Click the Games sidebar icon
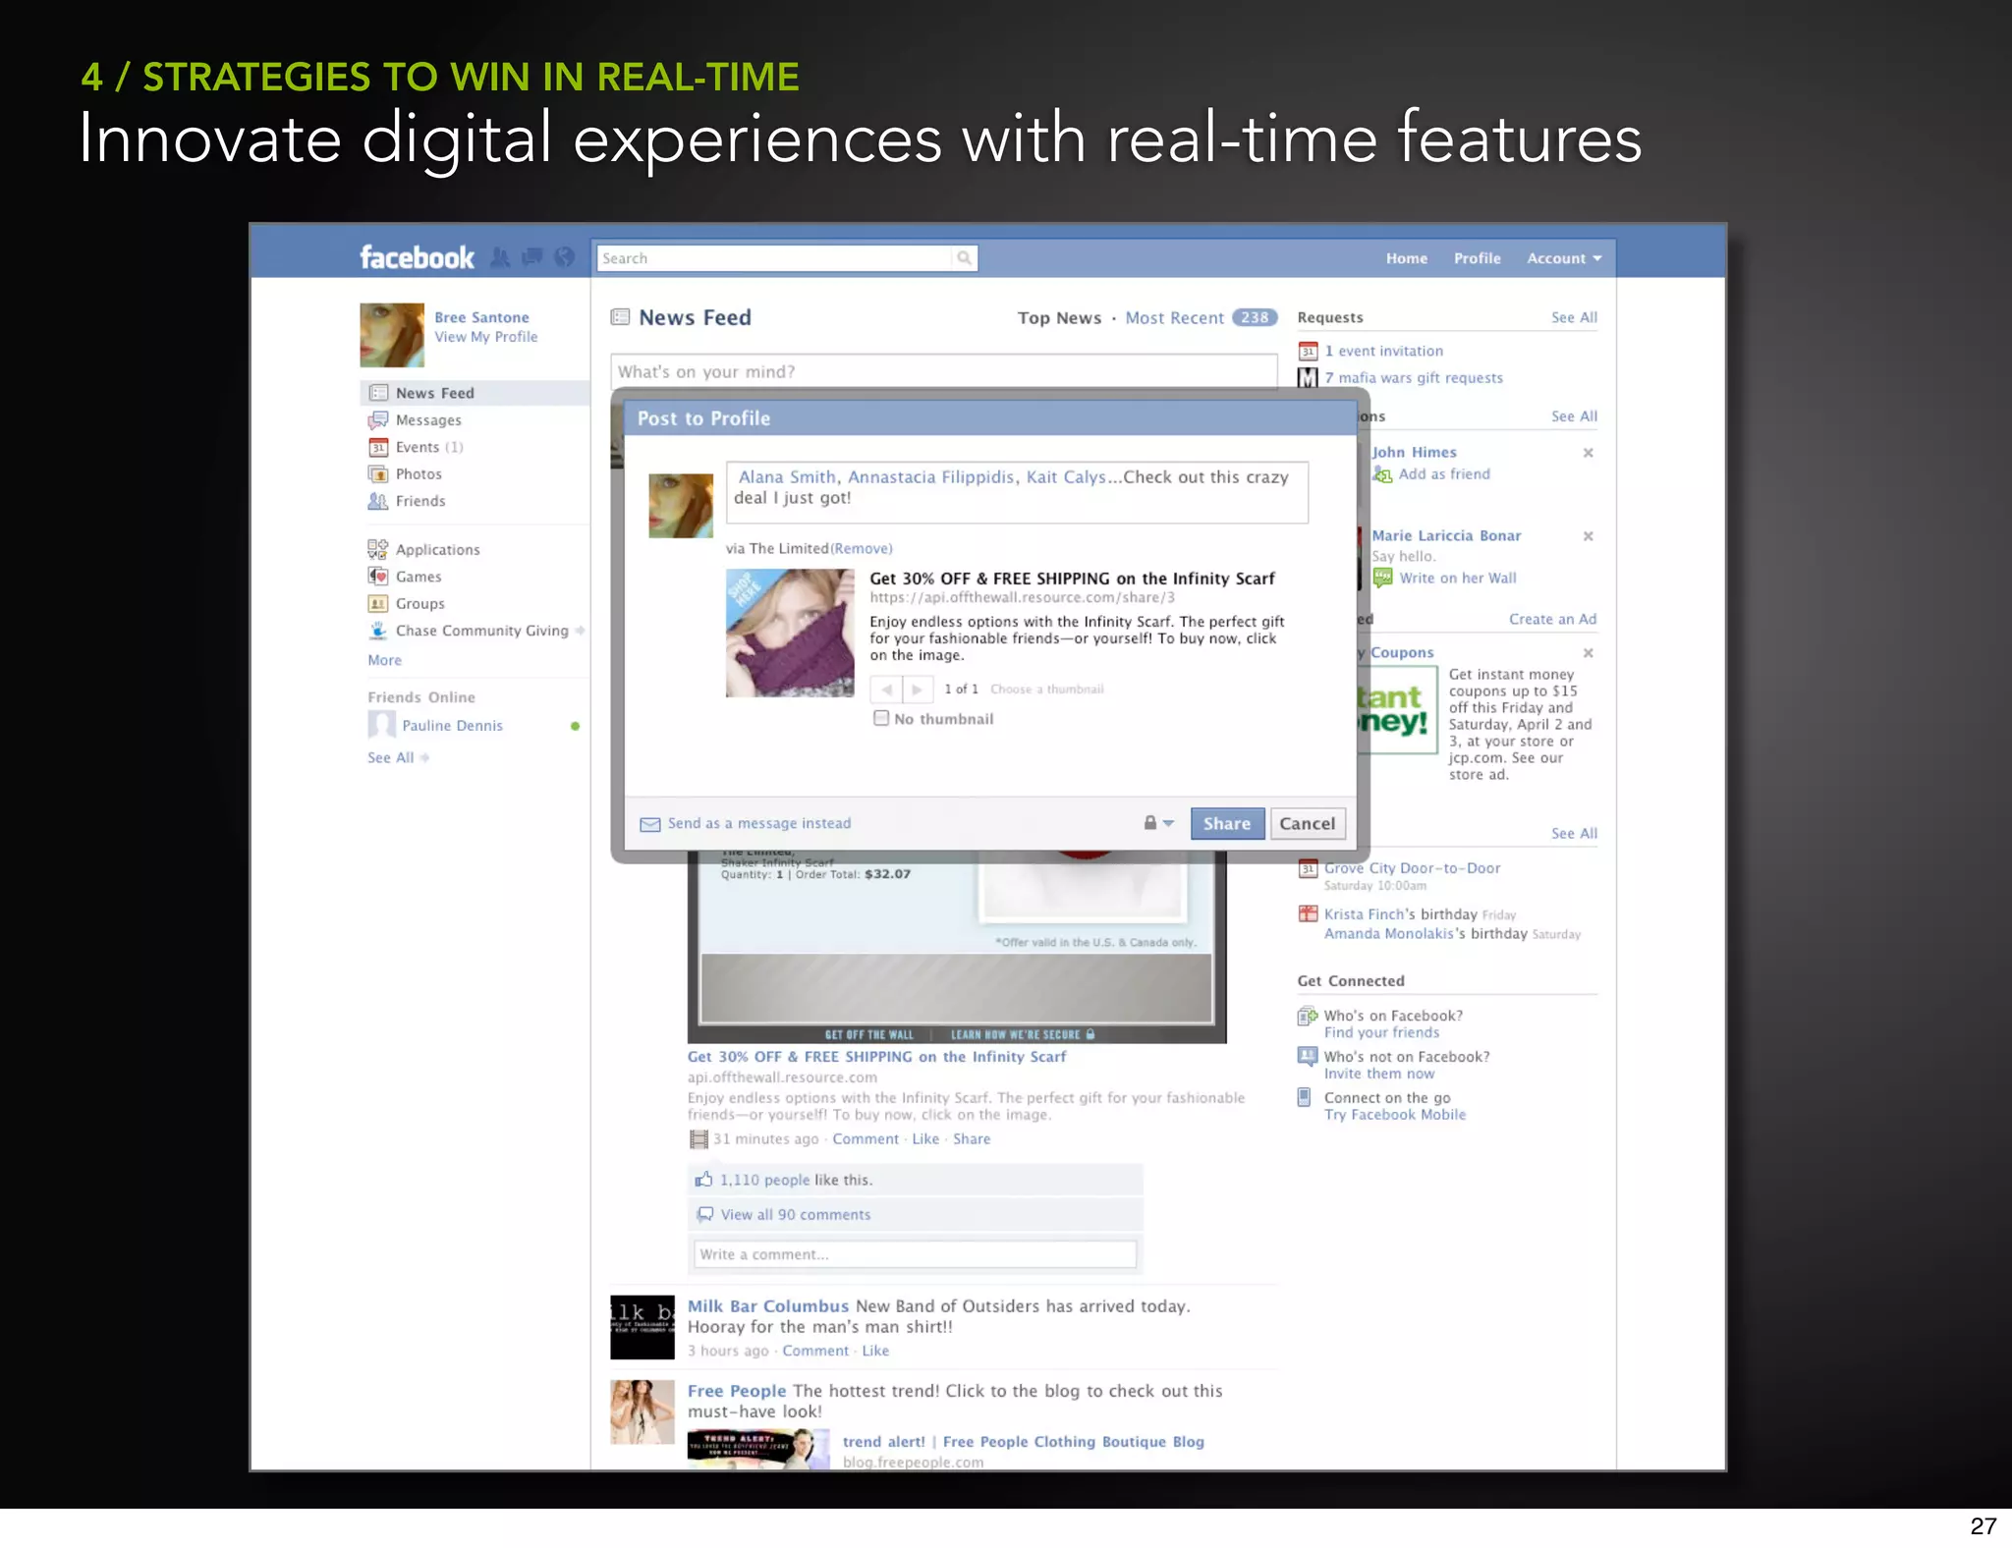 pyautogui.click(x=377, y=577)
